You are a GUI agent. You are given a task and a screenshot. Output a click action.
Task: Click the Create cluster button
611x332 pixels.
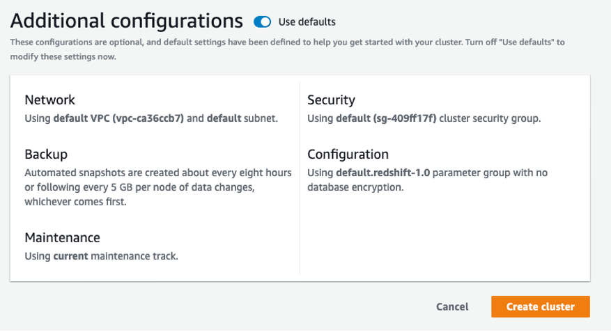click(540, 307)
